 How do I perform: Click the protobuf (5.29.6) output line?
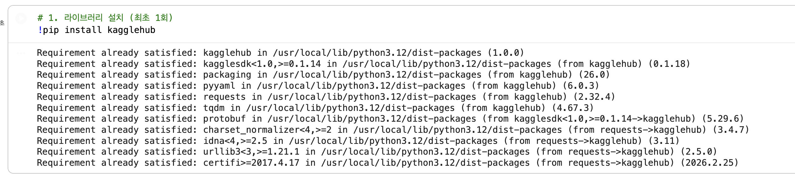(x=390, y=119)
